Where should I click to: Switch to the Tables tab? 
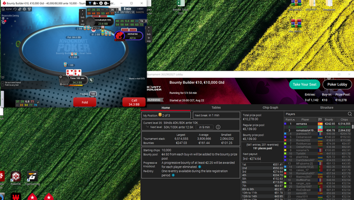point(216,108)
